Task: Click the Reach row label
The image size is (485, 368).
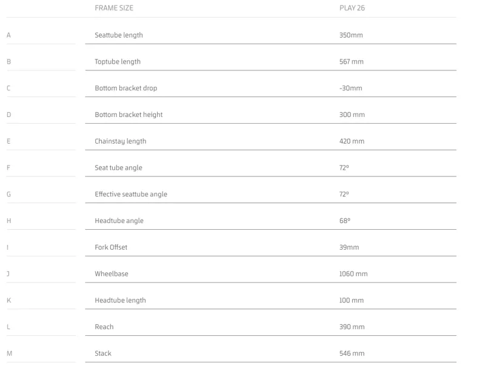Action: point(104,327)
